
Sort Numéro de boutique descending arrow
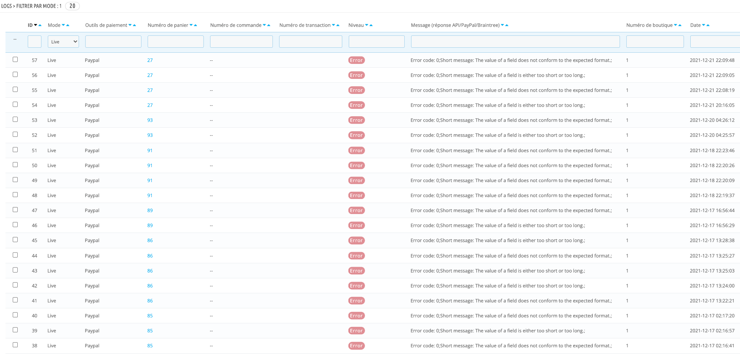pyautogui.click(x=676, y=25)
